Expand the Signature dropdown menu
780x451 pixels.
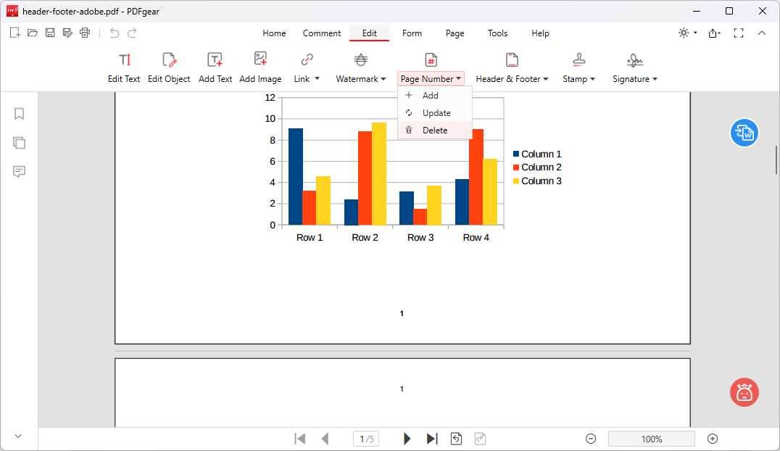634,78
